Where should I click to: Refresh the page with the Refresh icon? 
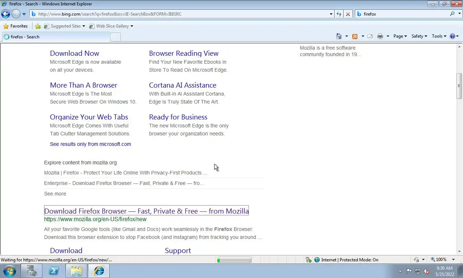coord(339,14)
